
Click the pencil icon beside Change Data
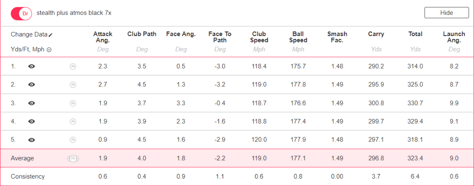(50, 35)
